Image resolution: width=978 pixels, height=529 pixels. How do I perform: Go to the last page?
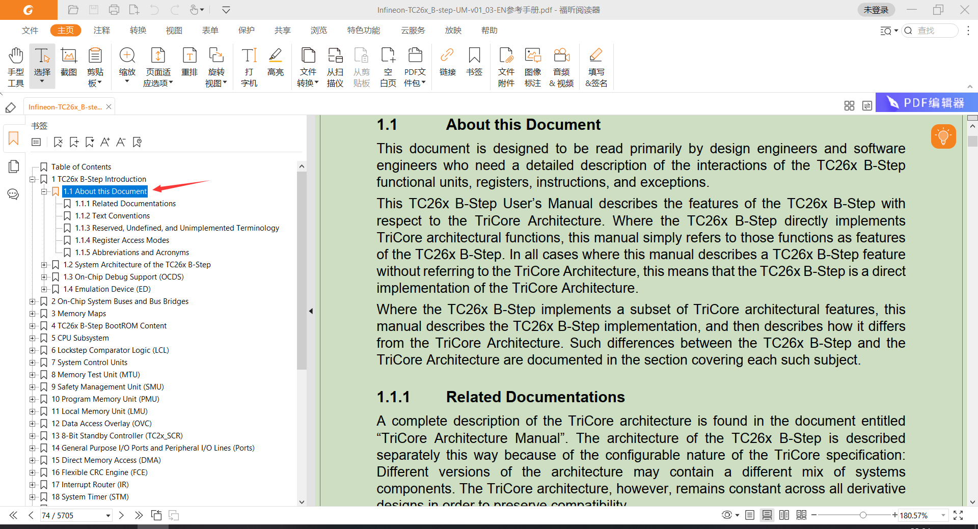tap(139, 515)
